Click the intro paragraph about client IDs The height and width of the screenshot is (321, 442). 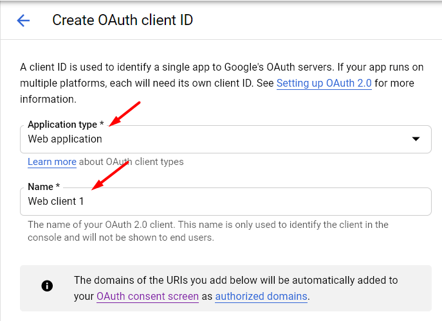tap(221, 83)
